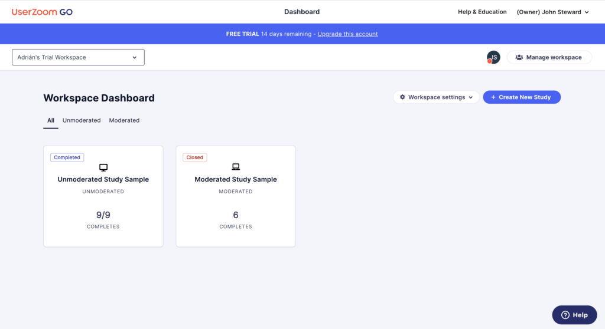Click the gear icon in Workspace settings
Screen dimensions: 605x329
tap(402, 97)
